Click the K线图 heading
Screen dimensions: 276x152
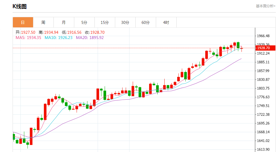20,6
